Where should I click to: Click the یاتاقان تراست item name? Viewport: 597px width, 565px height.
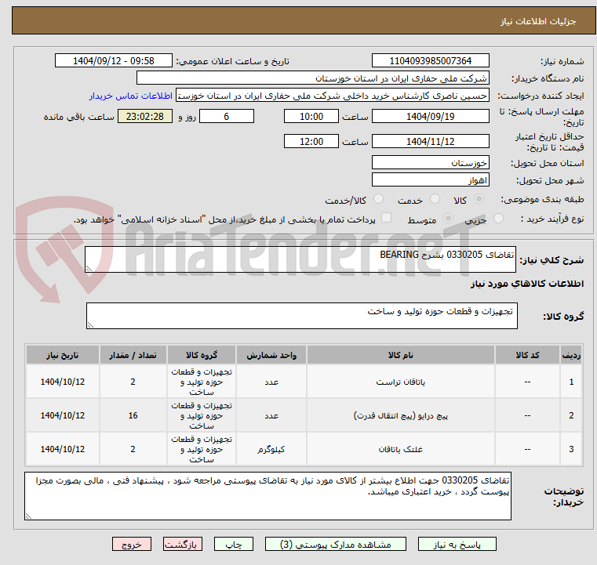[x=401, y=382]
